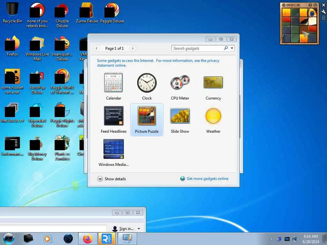This screenshot has width=327, height=245.
Task: Click the search magnifier in gadget gallery
Action: (226, 48)
